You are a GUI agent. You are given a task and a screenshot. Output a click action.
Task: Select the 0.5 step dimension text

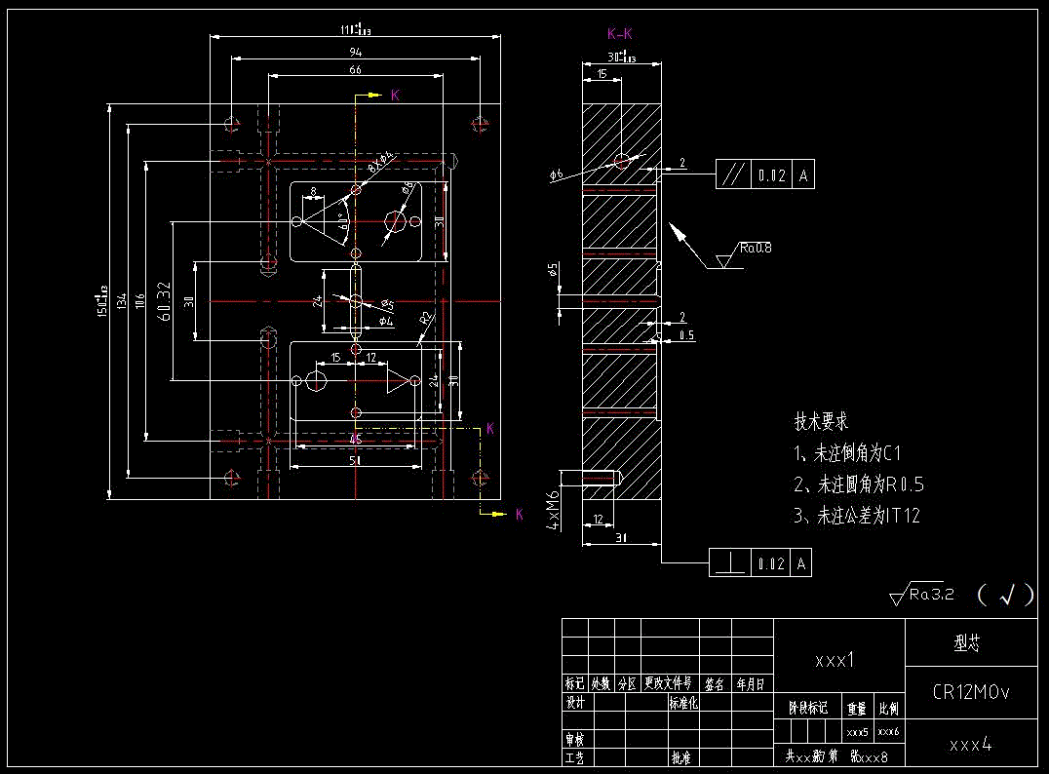[x=686, y=335]
